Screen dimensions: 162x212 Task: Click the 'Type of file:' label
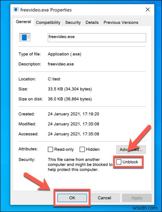(30, 54)
